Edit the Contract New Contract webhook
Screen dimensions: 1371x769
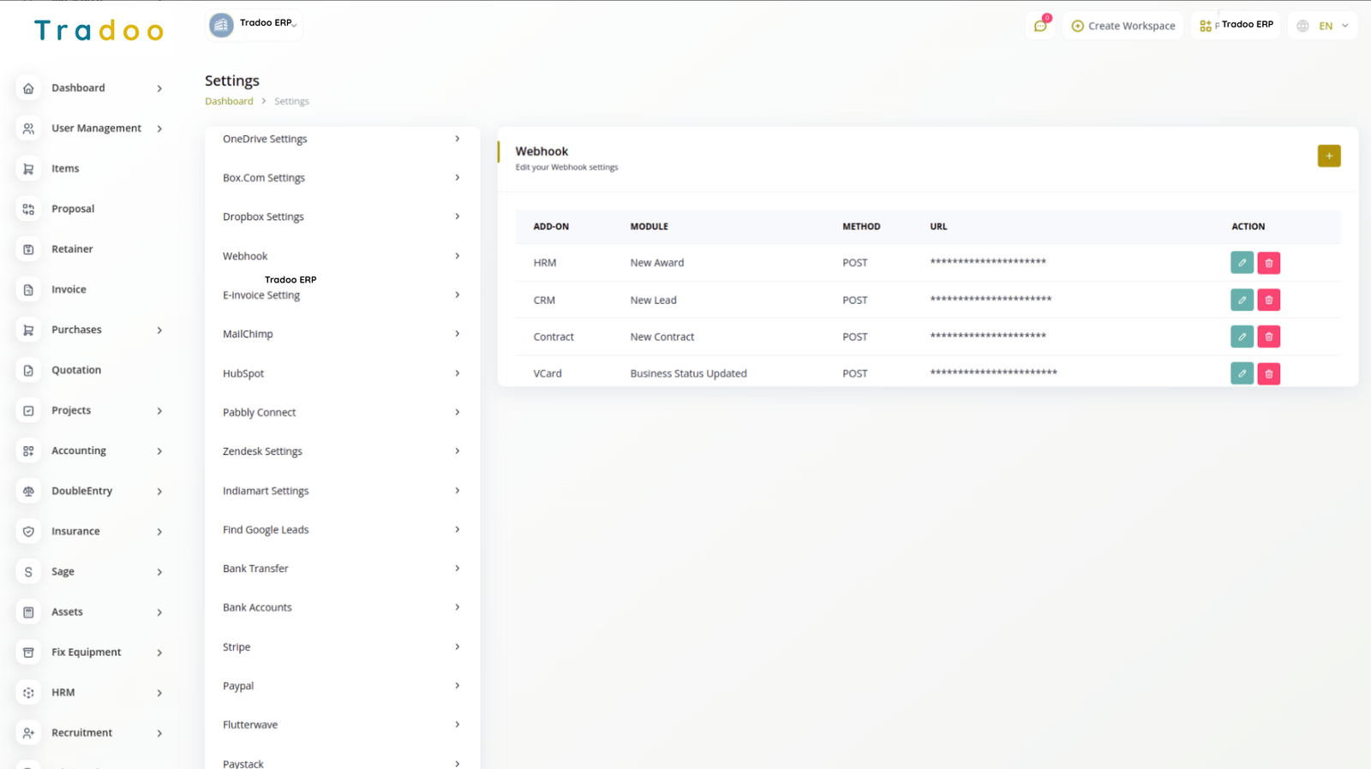[x=1242, y=337]
